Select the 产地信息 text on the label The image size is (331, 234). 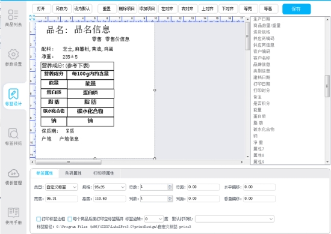pyautogui.click(x=69, y=139)
